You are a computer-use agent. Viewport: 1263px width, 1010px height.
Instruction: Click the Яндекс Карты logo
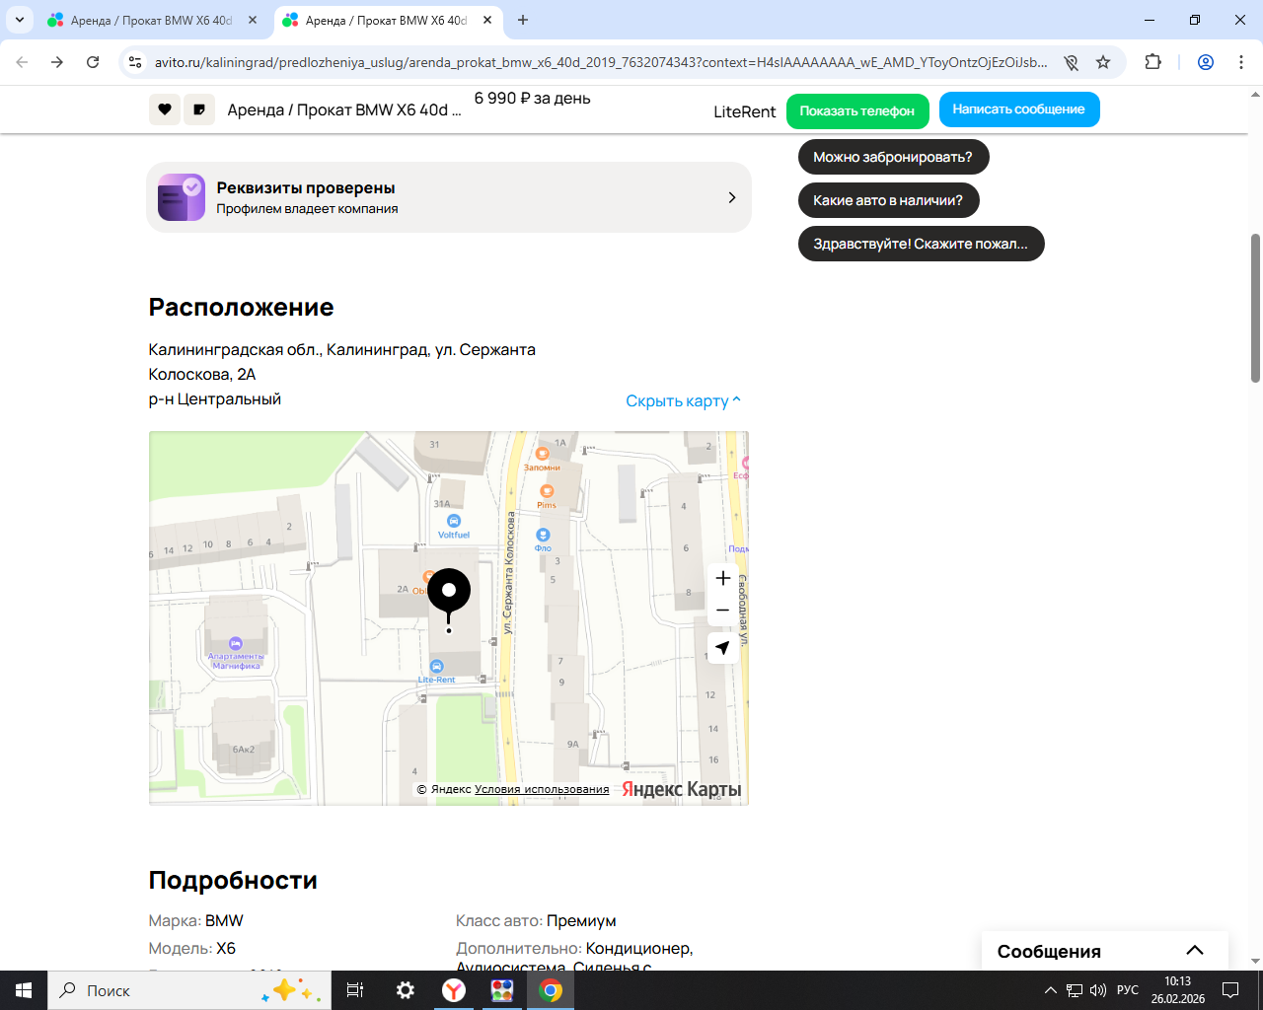(x=682, y=789)
